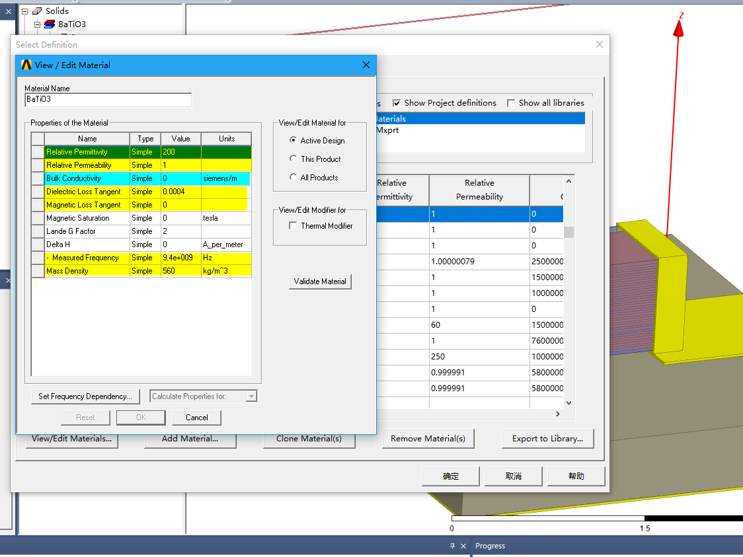
Task: Close the panel left of Progress
Action: [x=463, y=546]
